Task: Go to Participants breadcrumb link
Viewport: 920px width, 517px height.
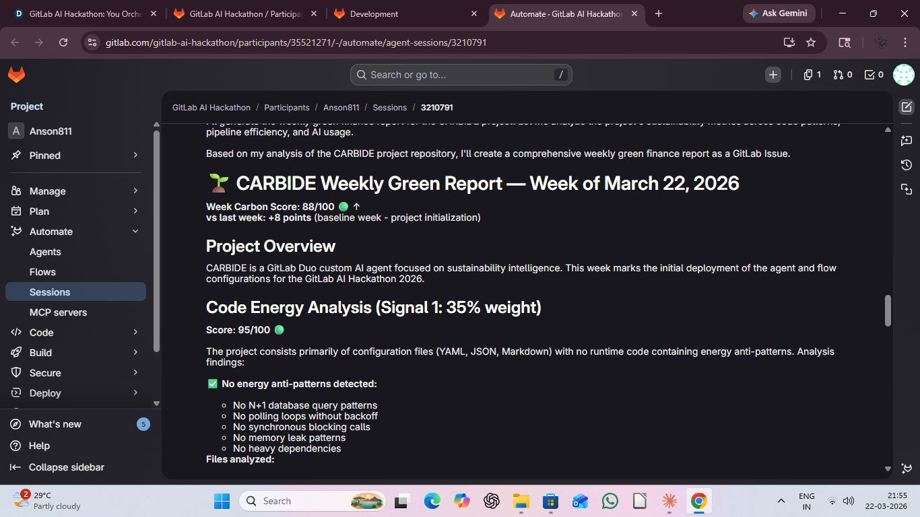Action: (x=287, y=108)
